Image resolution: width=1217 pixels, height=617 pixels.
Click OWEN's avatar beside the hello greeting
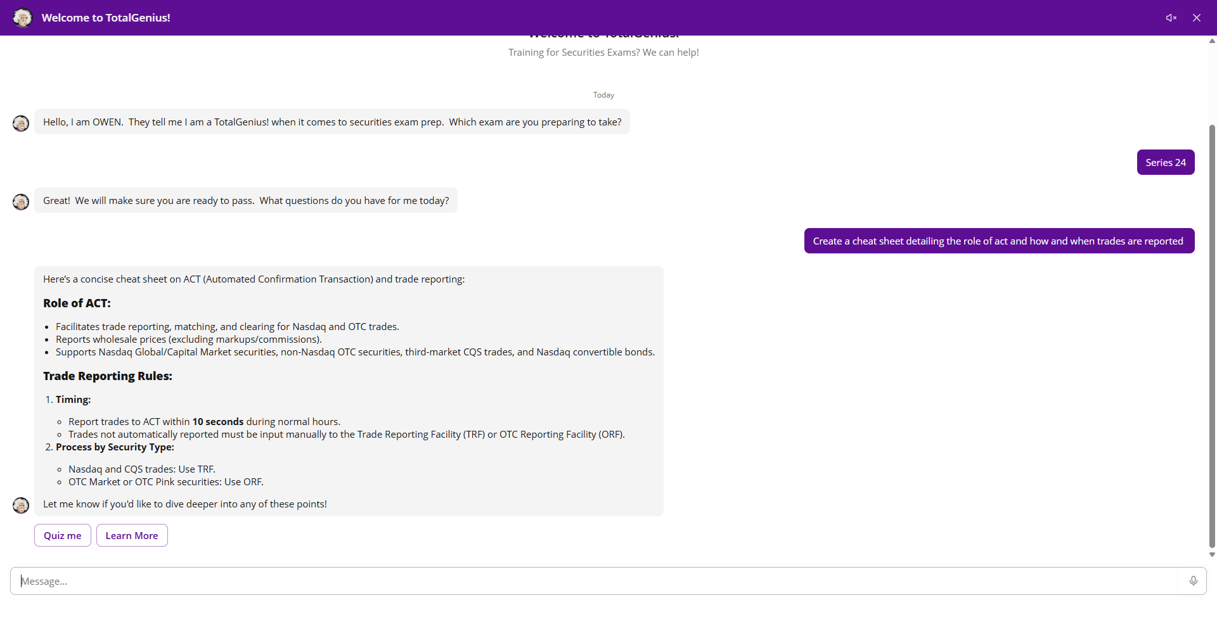click(21, 123)
